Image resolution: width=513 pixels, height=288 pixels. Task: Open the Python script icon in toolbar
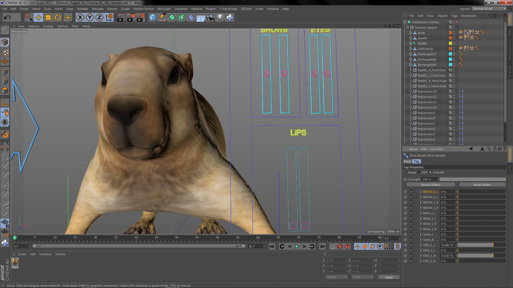point(230,18)
